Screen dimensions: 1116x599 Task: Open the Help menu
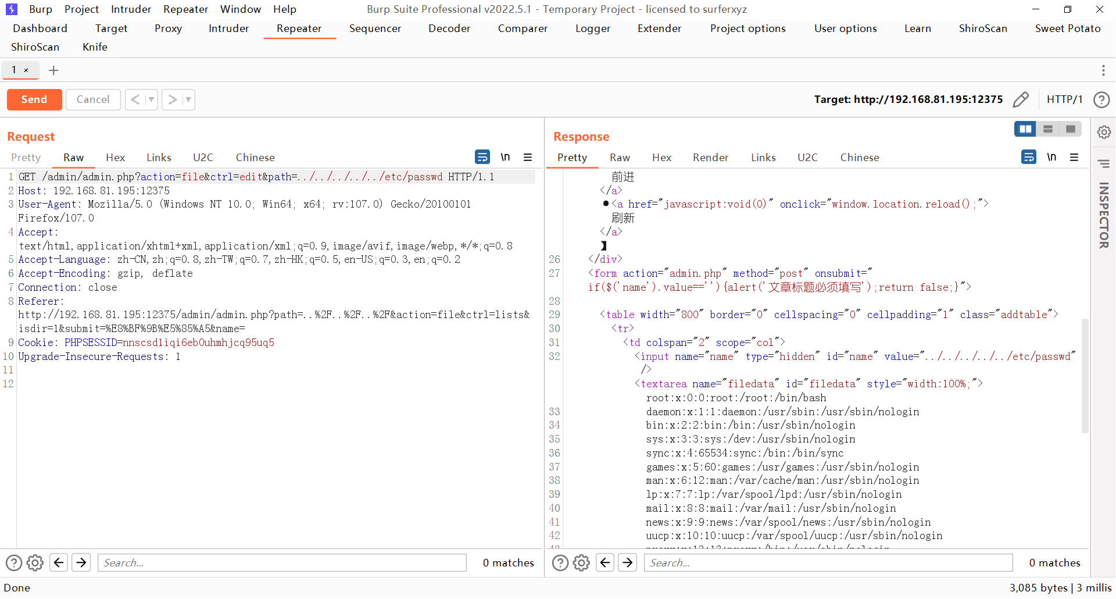285,9
